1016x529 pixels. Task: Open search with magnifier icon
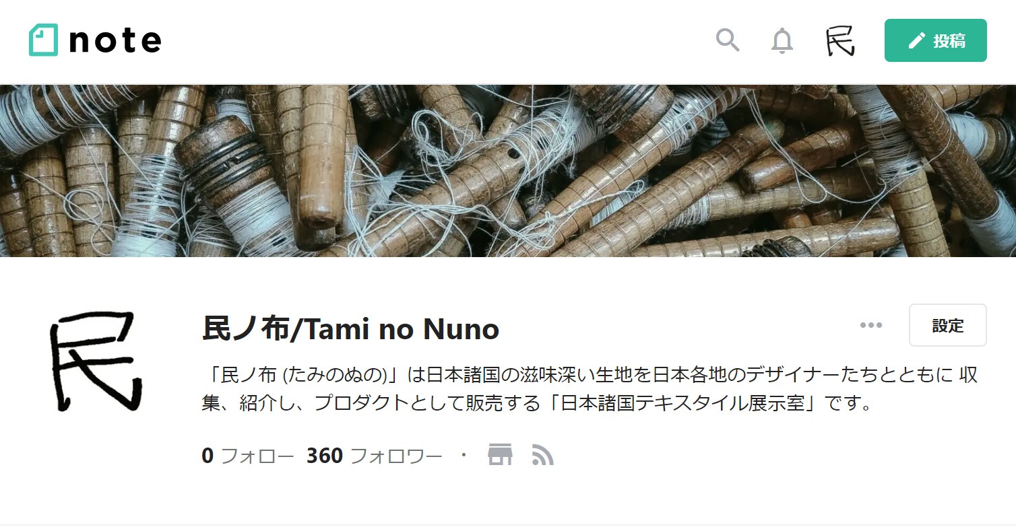(728, 40)
